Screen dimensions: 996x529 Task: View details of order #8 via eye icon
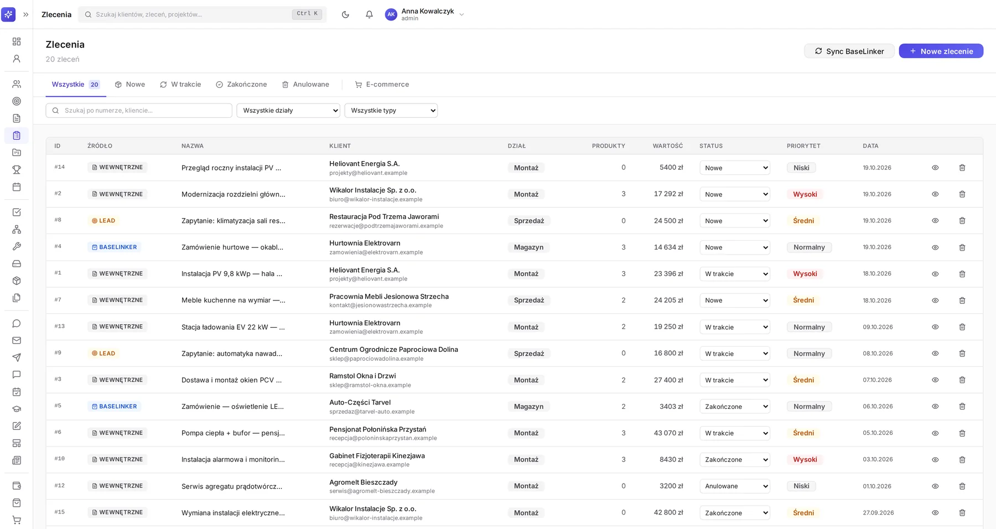(935, 221)
